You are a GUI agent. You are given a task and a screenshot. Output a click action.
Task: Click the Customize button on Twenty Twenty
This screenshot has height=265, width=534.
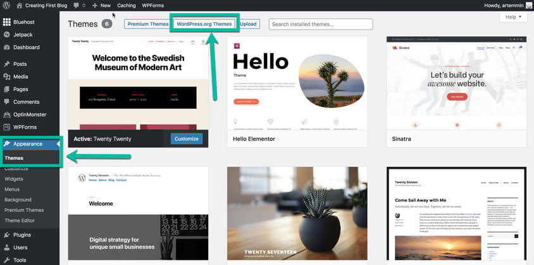tap(187, 139)
